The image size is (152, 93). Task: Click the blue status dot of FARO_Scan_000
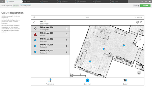click(35, 52)
